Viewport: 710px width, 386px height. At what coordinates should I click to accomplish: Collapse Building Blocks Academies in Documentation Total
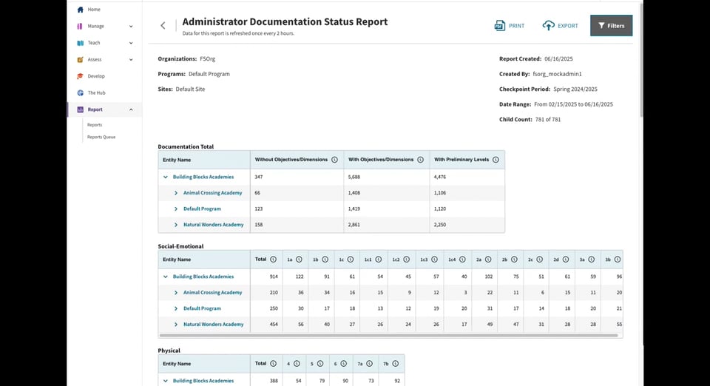coord(165,177)
